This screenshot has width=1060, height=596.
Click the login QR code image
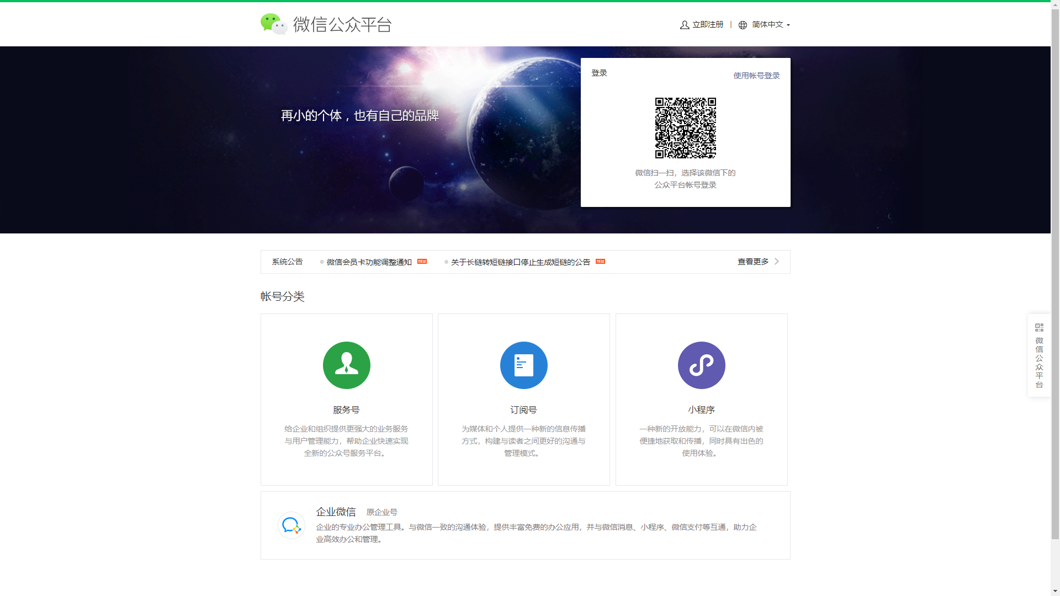[686, 128]
